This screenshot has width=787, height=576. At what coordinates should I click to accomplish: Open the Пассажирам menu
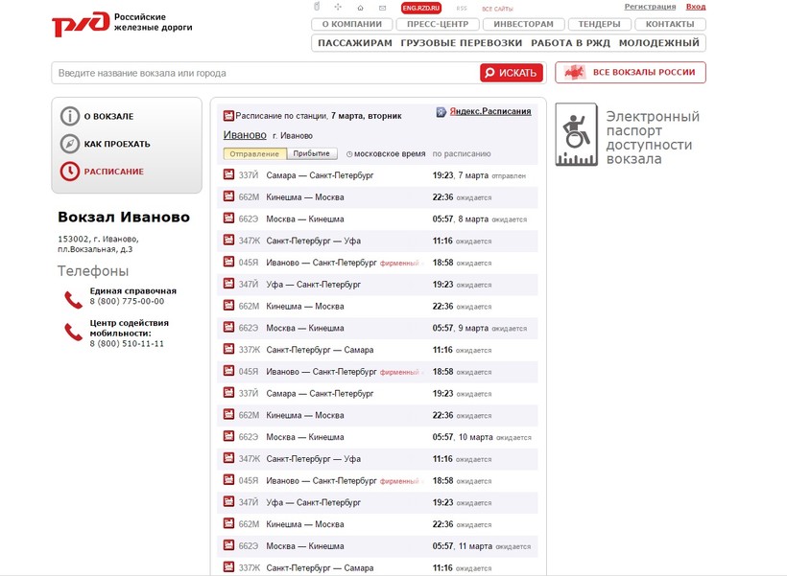pyautogui.click(x=354, y=43)
